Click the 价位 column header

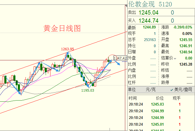[x=160, y=98]
